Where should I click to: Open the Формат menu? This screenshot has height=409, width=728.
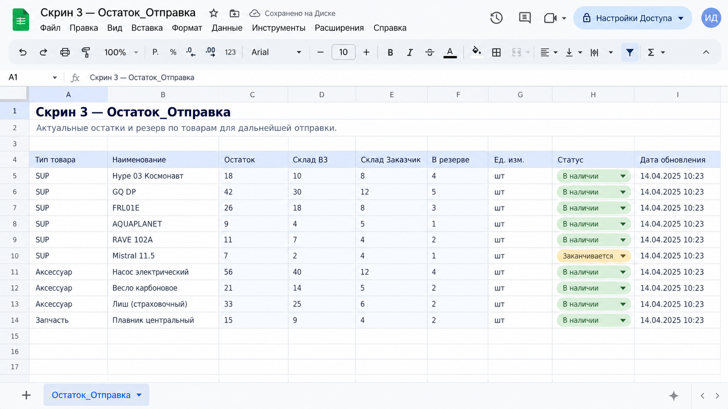pos(187,28)
